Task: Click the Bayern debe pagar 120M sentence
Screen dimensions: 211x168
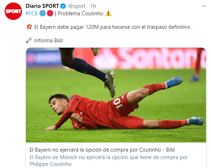Action: tap(112, 27)
